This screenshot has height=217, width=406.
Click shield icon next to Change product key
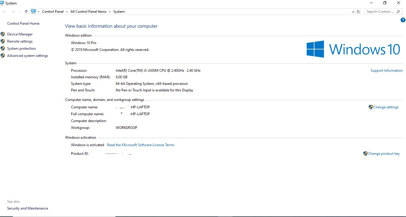(365, 154)
